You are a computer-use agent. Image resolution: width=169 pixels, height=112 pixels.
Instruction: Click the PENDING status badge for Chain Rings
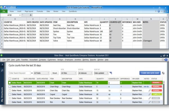[x=157, y=87]
